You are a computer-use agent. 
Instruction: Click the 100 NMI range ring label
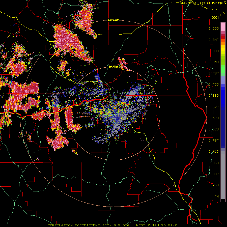pyautogui.click(x=113, y=20)
